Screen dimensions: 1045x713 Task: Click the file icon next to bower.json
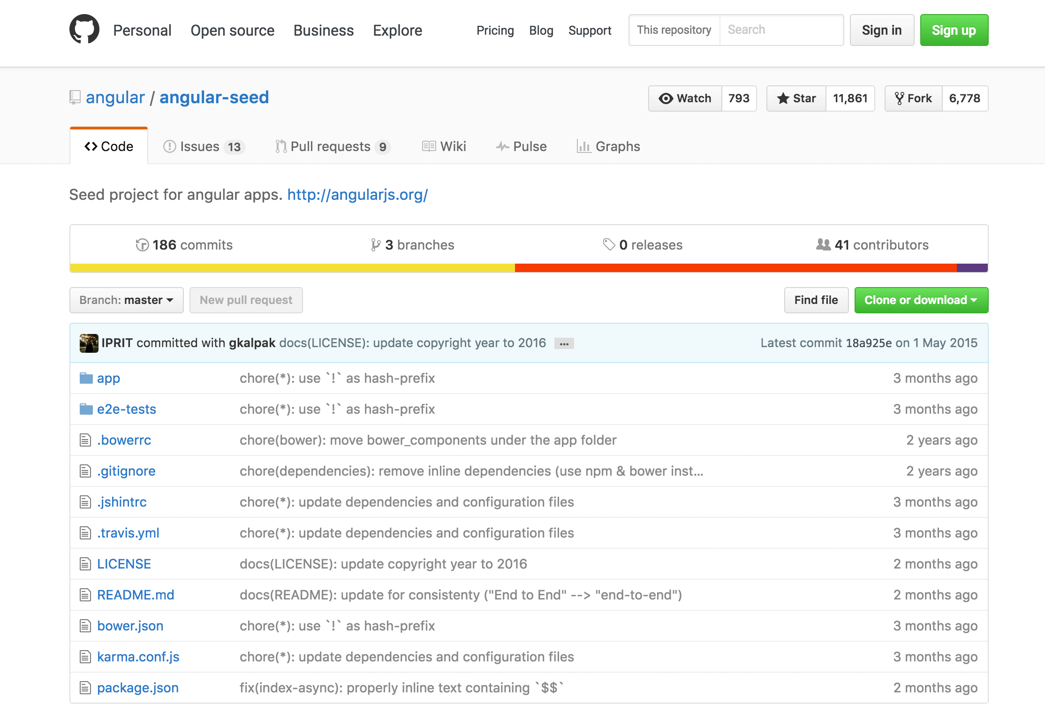coord(85,626)
